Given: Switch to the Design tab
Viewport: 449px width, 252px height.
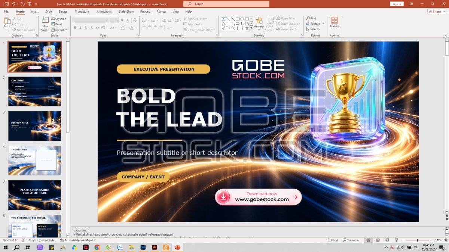Looking at the screenshot, I should [64, 12].
